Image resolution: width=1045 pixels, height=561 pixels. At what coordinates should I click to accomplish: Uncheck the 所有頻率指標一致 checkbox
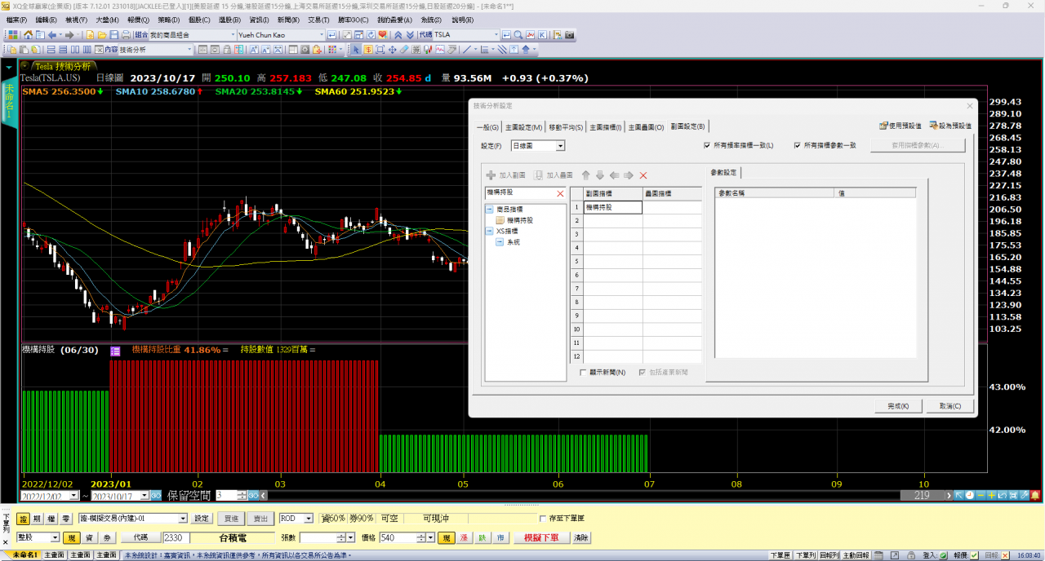click(707, 146)
